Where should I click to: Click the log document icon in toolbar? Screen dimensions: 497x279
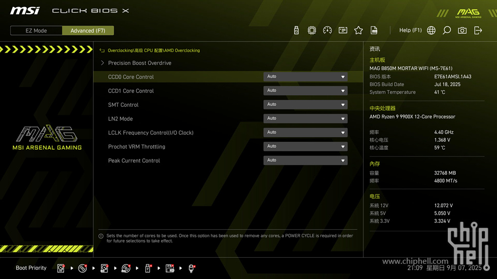click(x=374, y=30)
